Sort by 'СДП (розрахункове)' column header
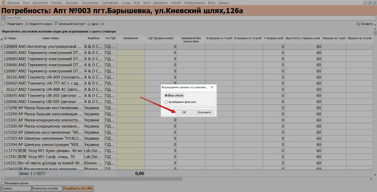 tap(161, 39)
